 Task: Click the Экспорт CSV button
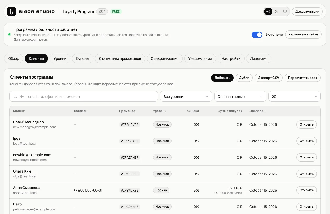(x=268, y=78)
